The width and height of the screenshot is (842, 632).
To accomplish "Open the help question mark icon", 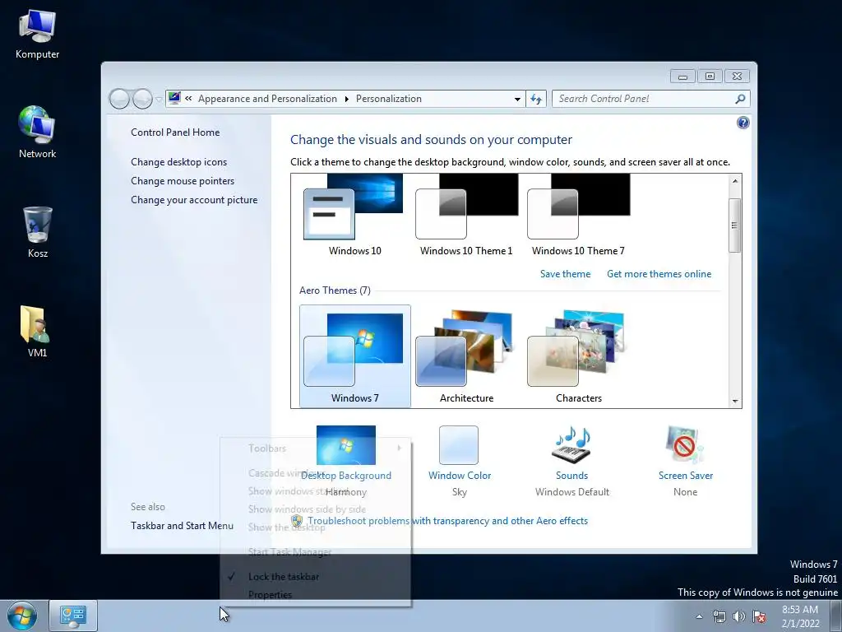I will (743, 123).
